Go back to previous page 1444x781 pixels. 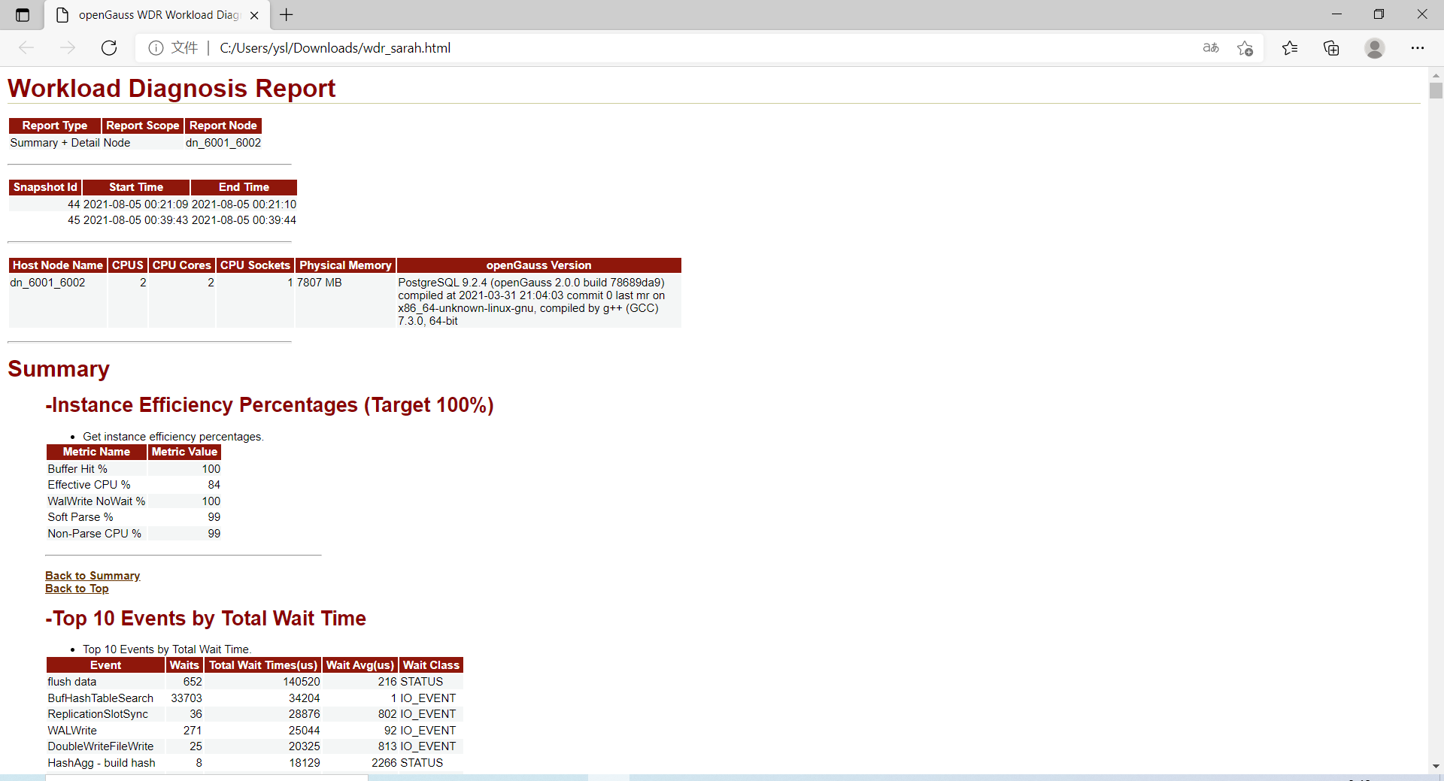pos(26,48)
